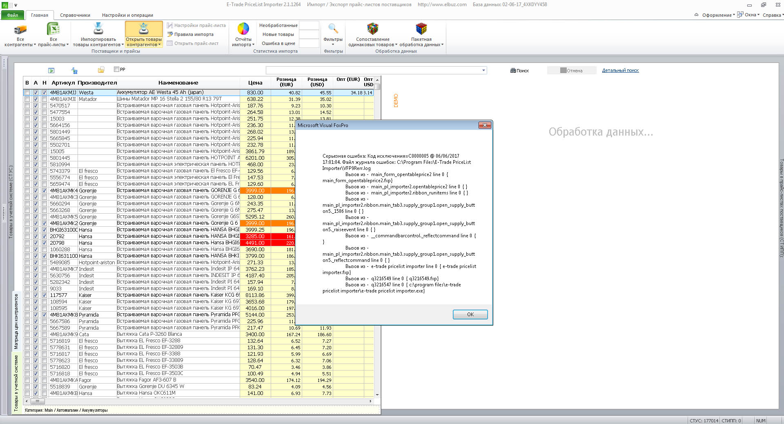Open the Товары в прайс-листах поставщиков side panel
784x424 pixels.
tap(782, 208)
